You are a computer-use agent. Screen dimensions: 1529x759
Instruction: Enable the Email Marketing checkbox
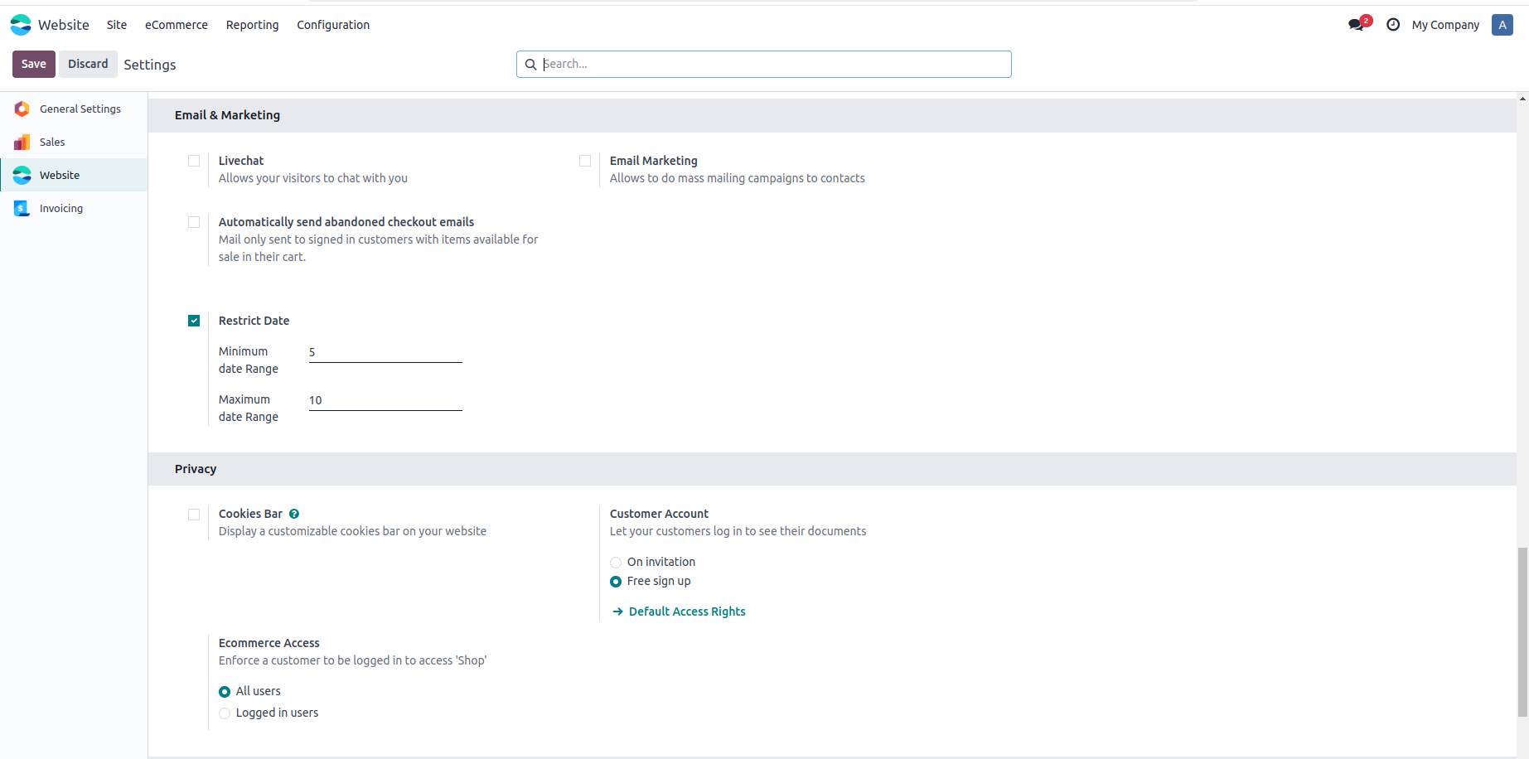585,161
